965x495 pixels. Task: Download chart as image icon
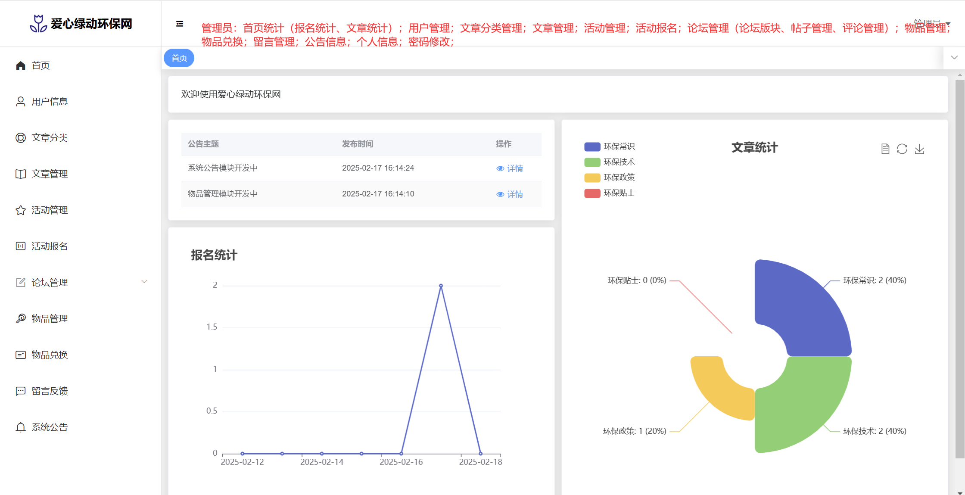tap(919, 149)
